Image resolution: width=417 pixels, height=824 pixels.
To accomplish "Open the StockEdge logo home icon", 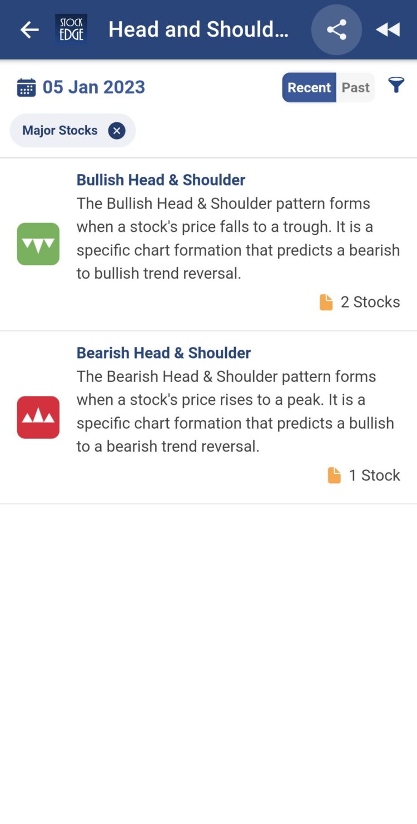I will [x=71, y=29].
